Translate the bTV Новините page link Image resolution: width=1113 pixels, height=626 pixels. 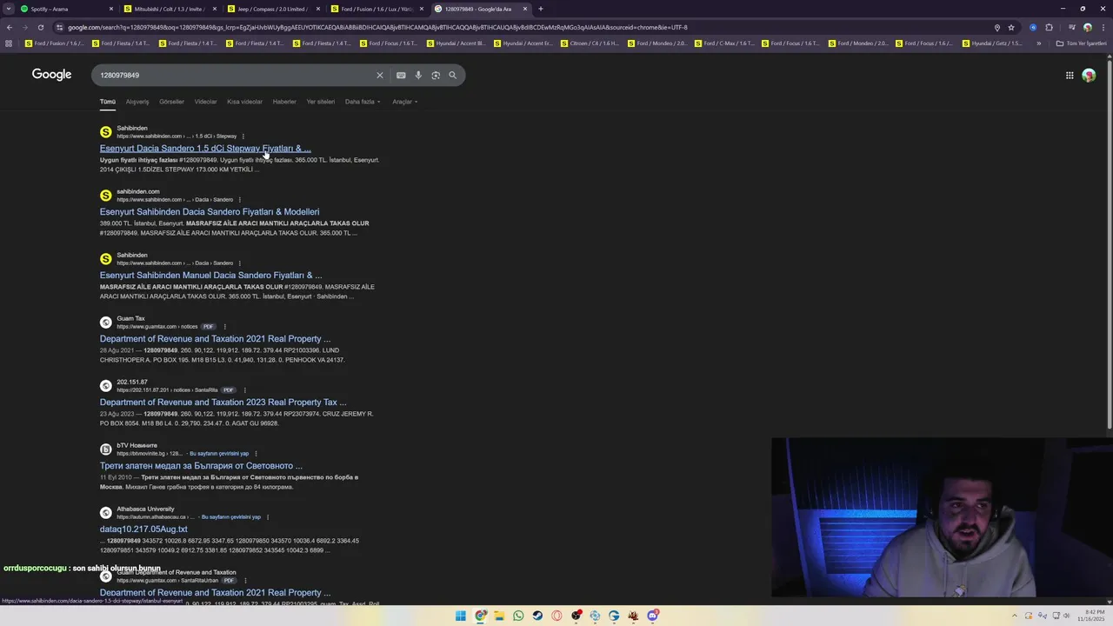click(x=219, y=454)
